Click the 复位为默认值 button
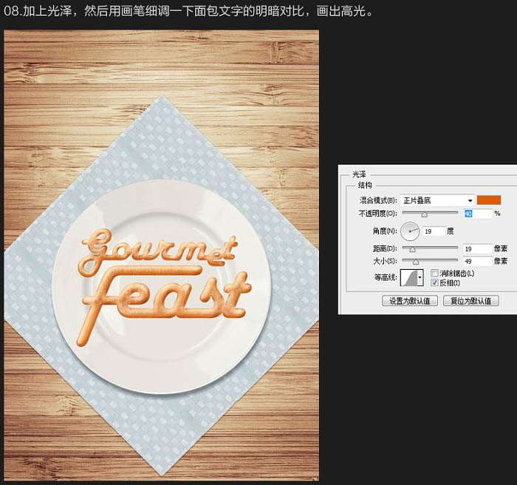 471,301
